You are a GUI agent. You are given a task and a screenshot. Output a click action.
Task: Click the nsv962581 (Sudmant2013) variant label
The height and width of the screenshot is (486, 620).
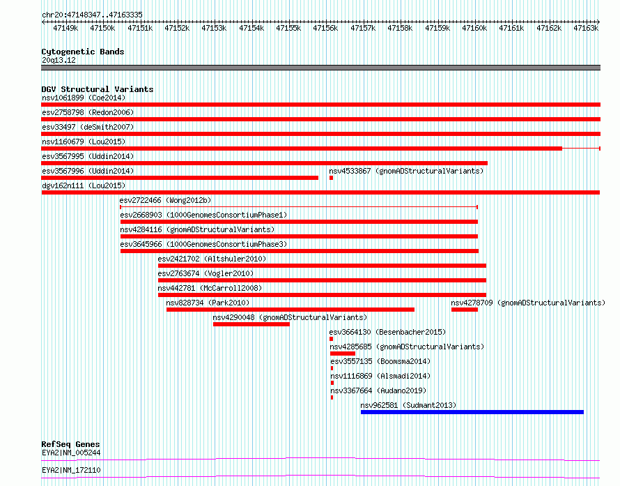click(x=408, y=405)
